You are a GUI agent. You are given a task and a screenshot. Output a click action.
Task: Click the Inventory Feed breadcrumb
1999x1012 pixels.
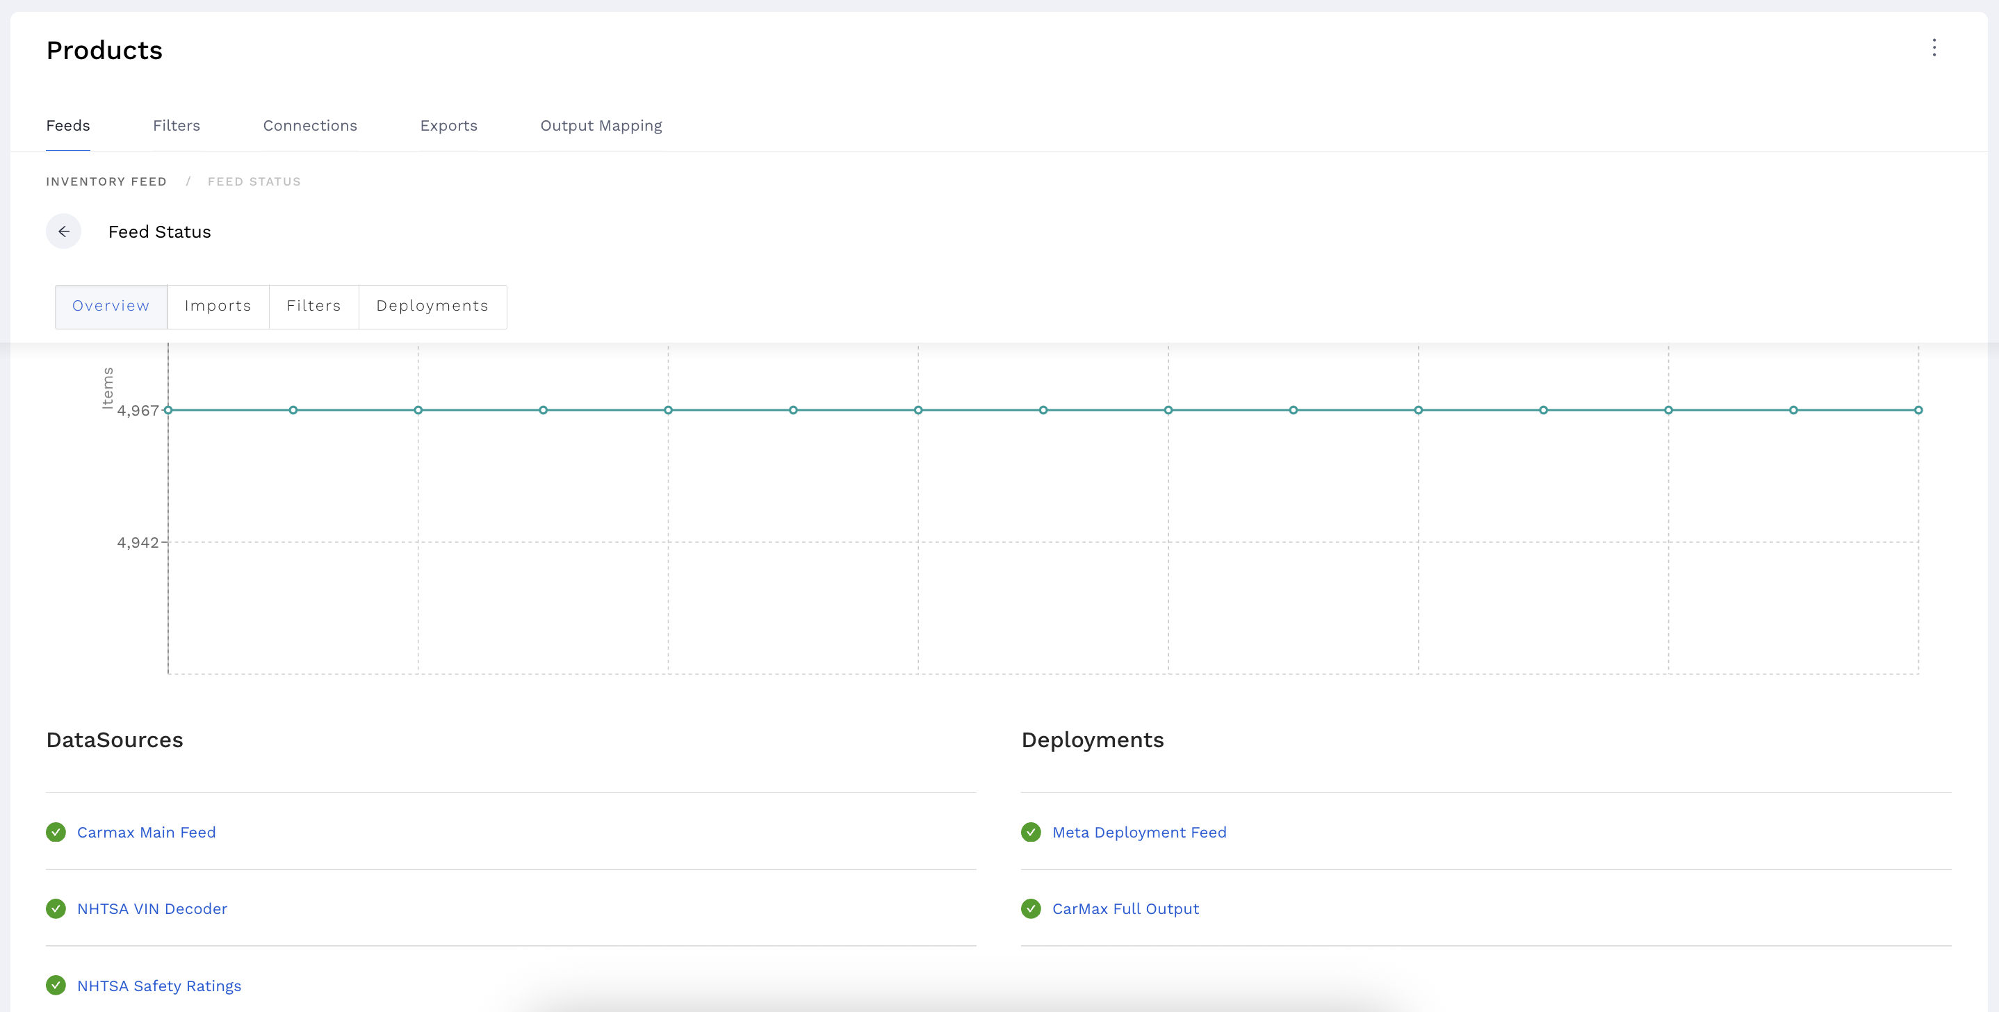coord(106,181)
